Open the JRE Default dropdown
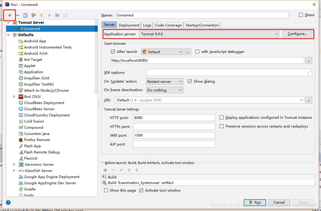The width and height of the screenshot is (321, 211). (209, 100)
